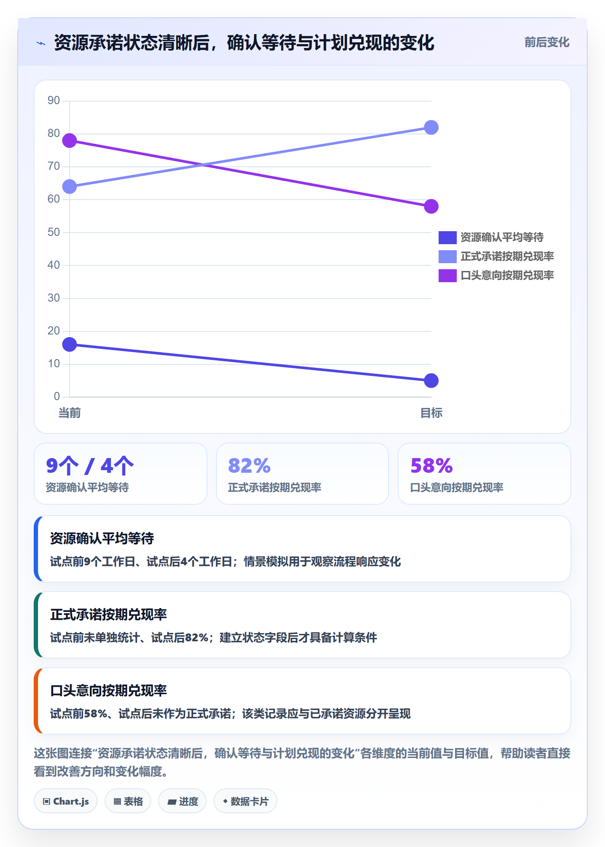Select the 58% stat card
Viewport: 605px width, 847px height.
click(x=484, y=474)
